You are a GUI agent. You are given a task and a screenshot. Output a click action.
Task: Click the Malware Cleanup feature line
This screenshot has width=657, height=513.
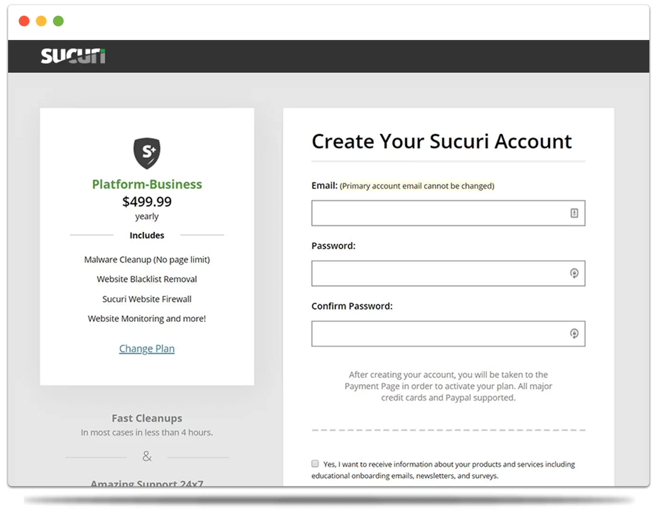(147, 260)
